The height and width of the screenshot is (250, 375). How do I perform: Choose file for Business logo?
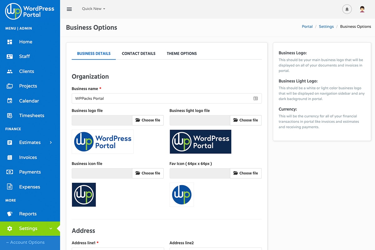148,120
